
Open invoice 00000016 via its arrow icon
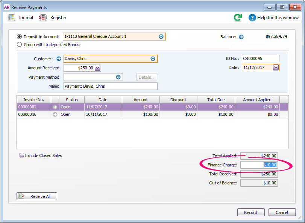[x=55, y=114]
